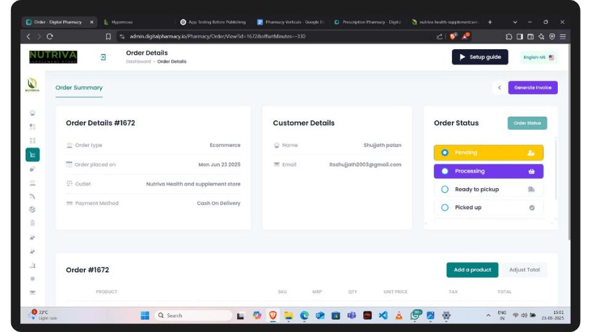This screenshot has width=591, height=332.
Task: Click the Windows taskbar Search box
Action: coord(193,315)
